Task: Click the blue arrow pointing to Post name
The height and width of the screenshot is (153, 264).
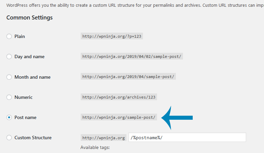Action: pyautogui.click(x=177, y=118)
